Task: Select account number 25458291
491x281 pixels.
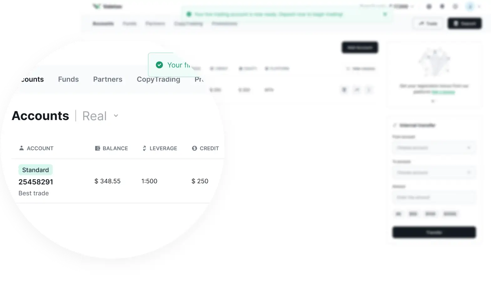Action: click(x=36, y=182)
